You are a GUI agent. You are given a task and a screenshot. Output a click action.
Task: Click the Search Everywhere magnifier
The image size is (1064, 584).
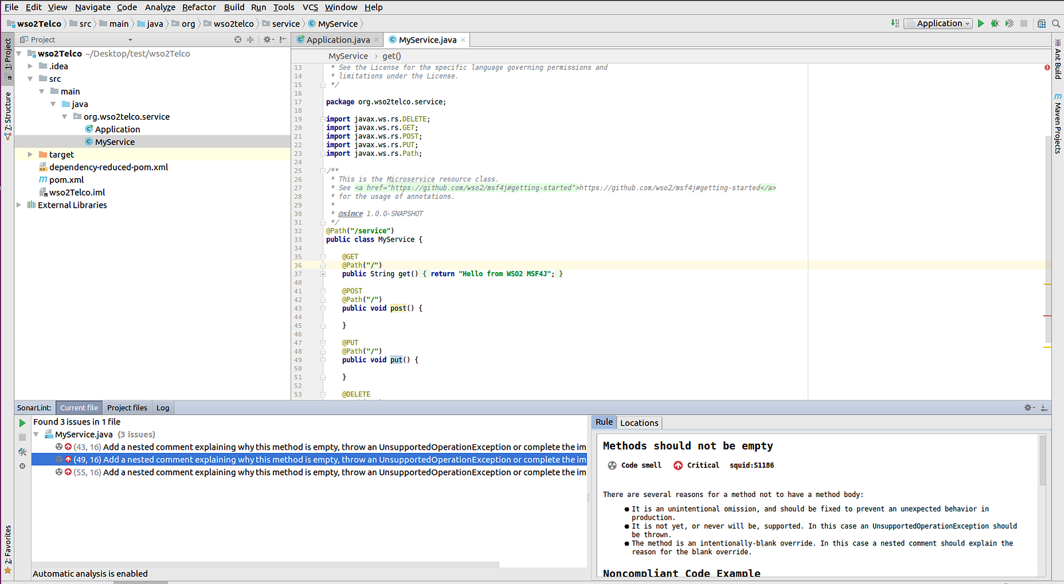(x=1055, y=23)
